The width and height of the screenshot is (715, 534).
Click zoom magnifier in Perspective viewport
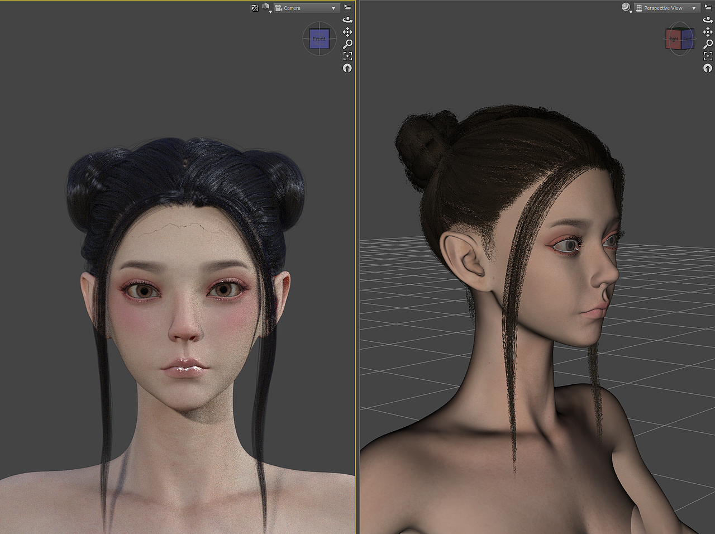[708, 44]
